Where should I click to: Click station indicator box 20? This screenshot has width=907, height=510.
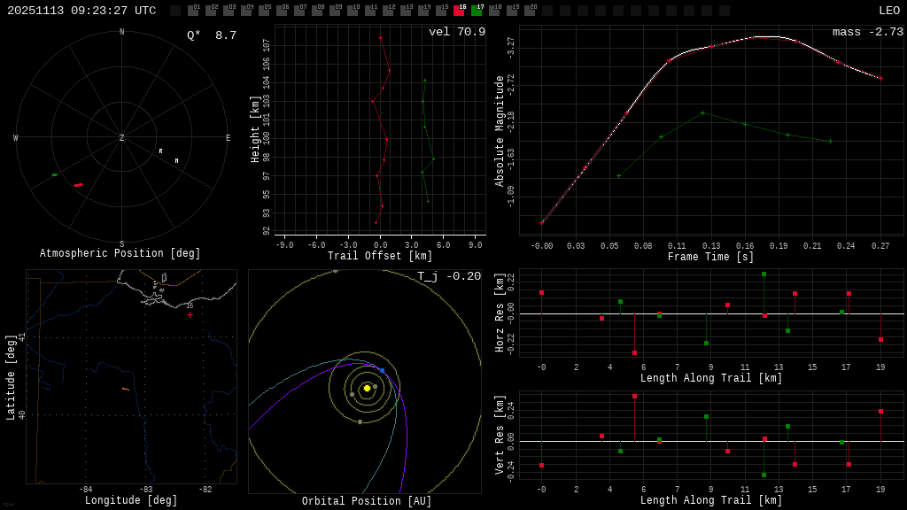530,11
